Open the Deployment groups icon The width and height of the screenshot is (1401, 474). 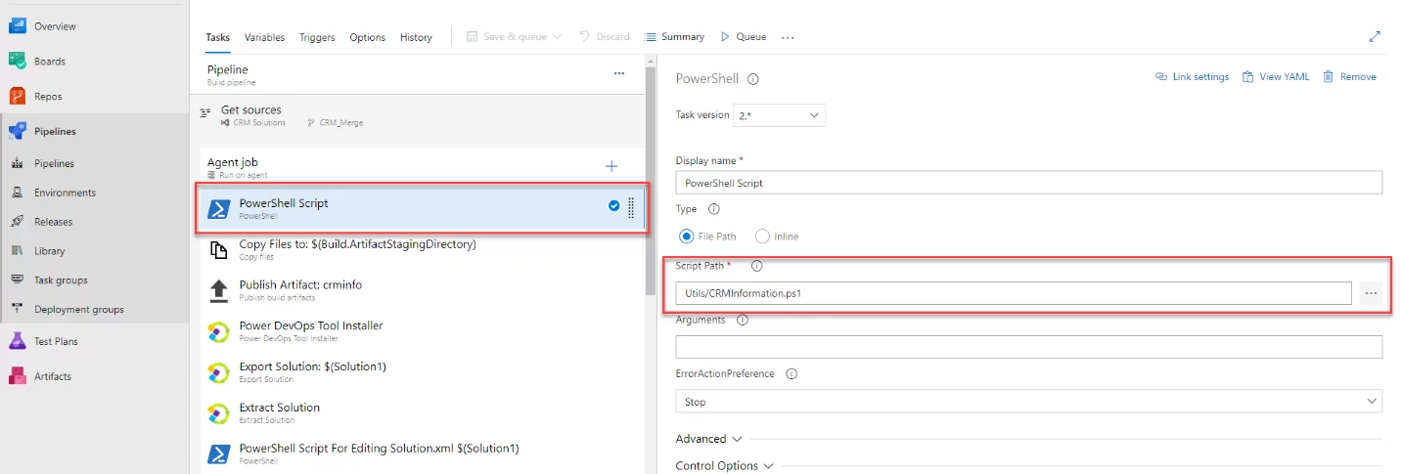click(17, 309)
